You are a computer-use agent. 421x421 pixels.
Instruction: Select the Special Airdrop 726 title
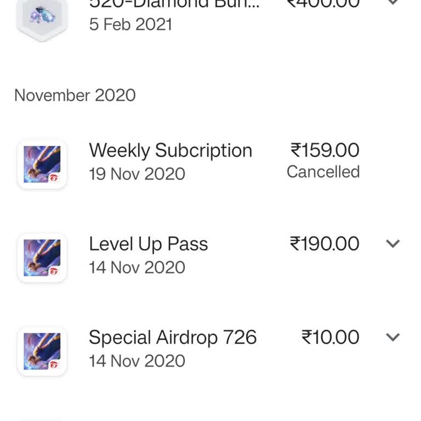[173, 337]
